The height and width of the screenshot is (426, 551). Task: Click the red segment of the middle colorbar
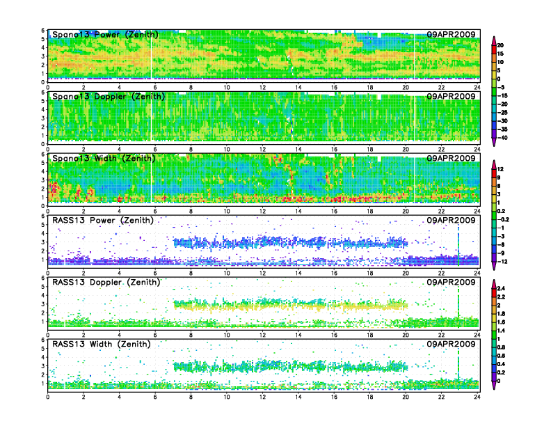tap(494, 173)
